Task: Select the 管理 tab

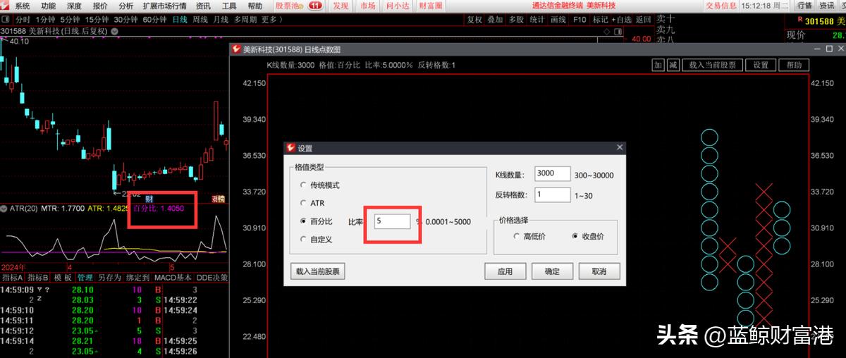Action: [x=85, y=278]
